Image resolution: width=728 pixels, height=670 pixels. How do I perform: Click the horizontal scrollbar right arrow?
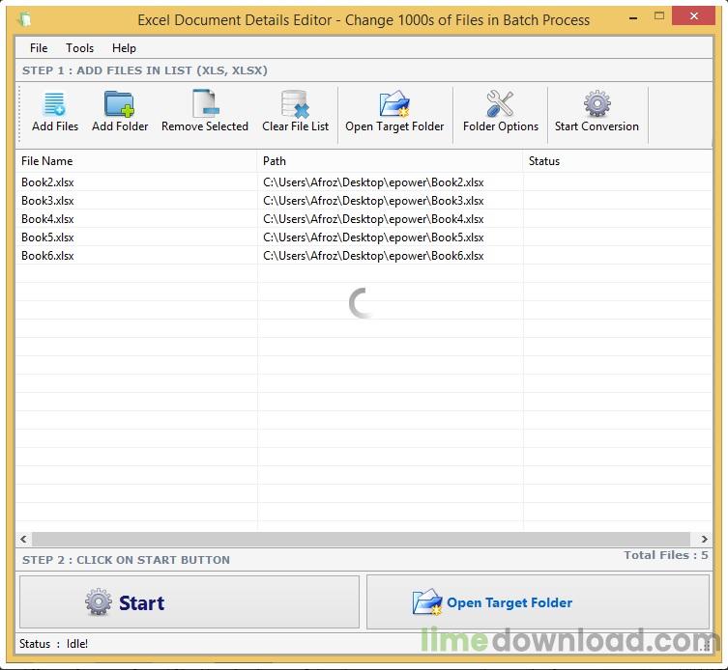coord(705,539)
